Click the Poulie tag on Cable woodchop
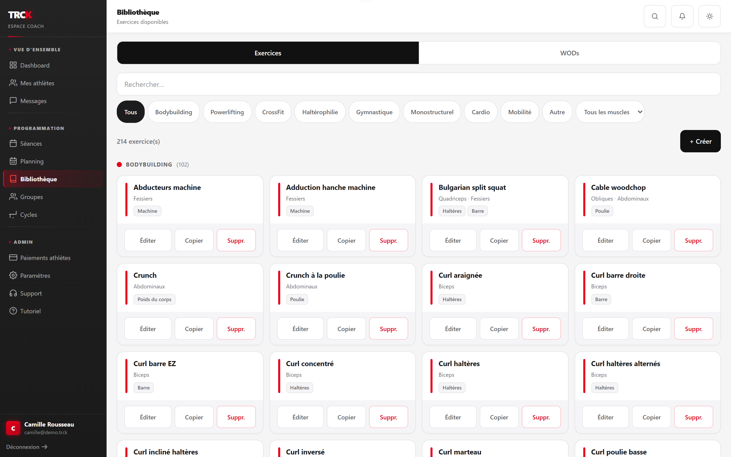Image resolution: width=731 pixels, height=457 pixels. click(x=602, y=211)
